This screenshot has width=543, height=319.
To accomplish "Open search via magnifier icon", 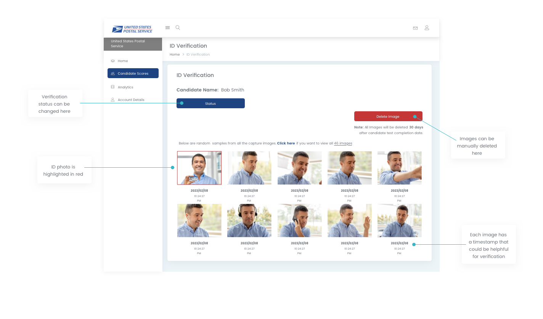I will (x=178, y=28).
